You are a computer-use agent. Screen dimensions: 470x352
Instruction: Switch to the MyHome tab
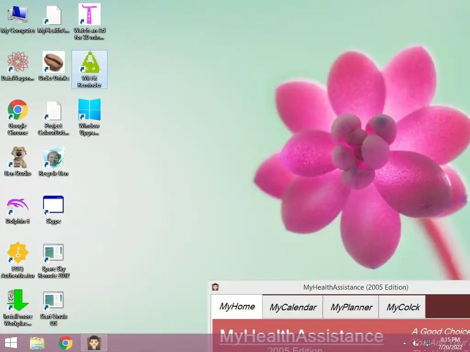pyautogui.click(x=237, y=307)
